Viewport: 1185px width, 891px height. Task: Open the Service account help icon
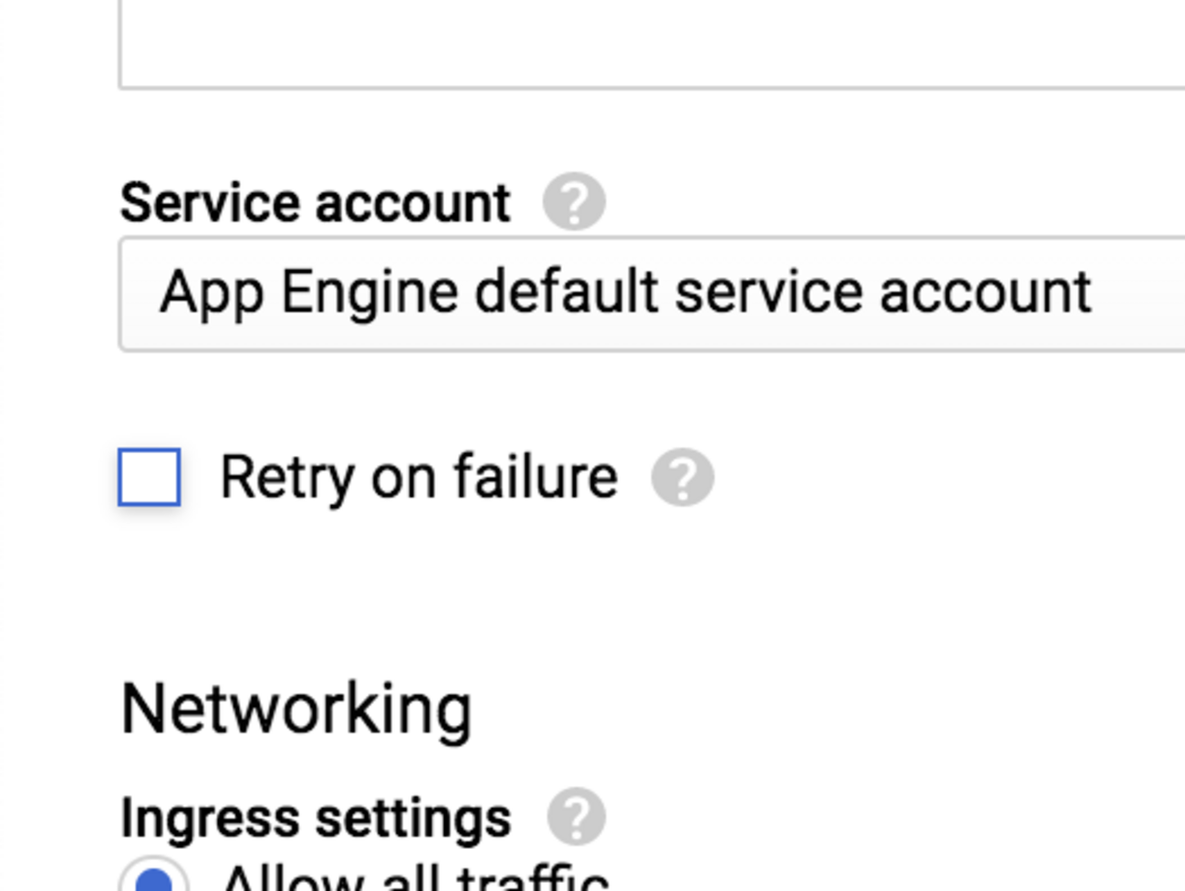click(x=574, y=202)
